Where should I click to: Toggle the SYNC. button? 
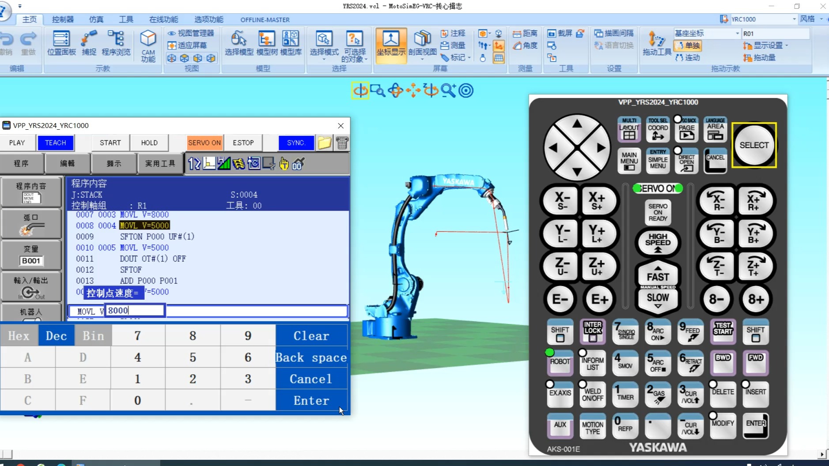pos(296,143)
